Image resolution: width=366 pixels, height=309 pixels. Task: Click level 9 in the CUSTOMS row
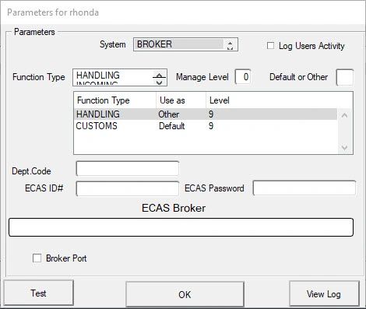point(211,126)
